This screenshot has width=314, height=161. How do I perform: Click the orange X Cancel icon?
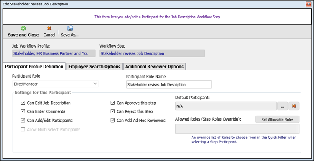point(49,28)
